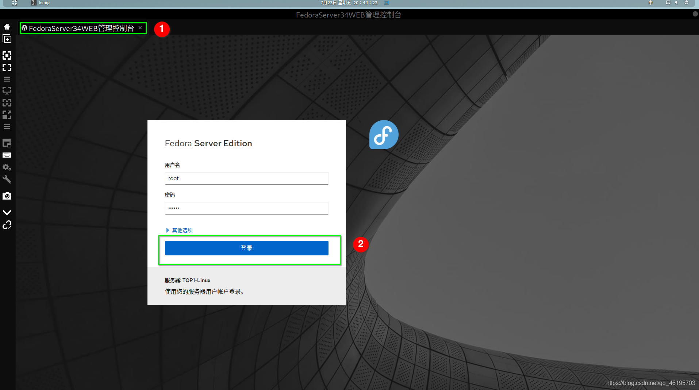699x390 pixels.
Task: Open the menu lines icon above the overlapping-windows icon
Action: 7,127
